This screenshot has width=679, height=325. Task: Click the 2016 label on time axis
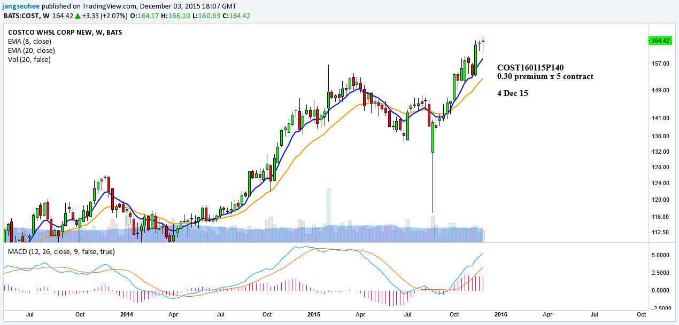click(x=500, y=315)
